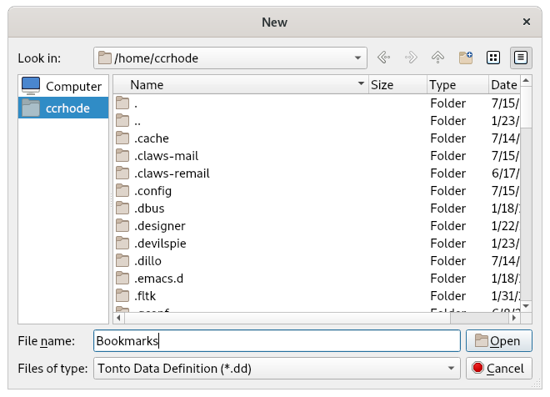
Task: Click the vertical scrollbar down arrow
Action: [526, 306]
